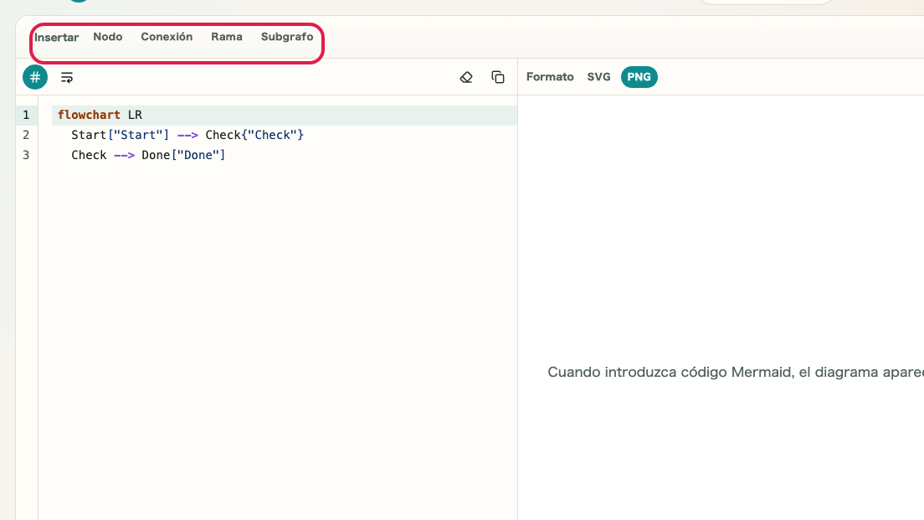
Task: Click line number 3 in the gutter
Action: [x=26, y=155]
